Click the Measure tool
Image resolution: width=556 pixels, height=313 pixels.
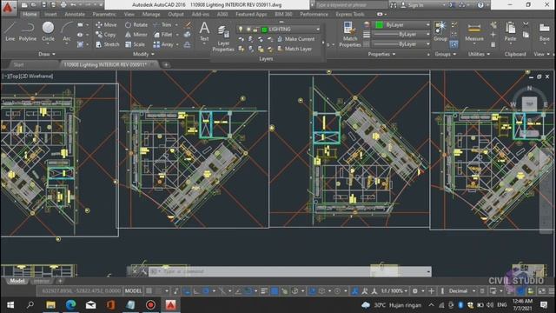point(474,31)
